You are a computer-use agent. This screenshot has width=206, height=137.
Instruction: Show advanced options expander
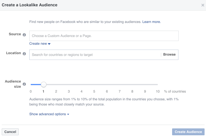49,114
